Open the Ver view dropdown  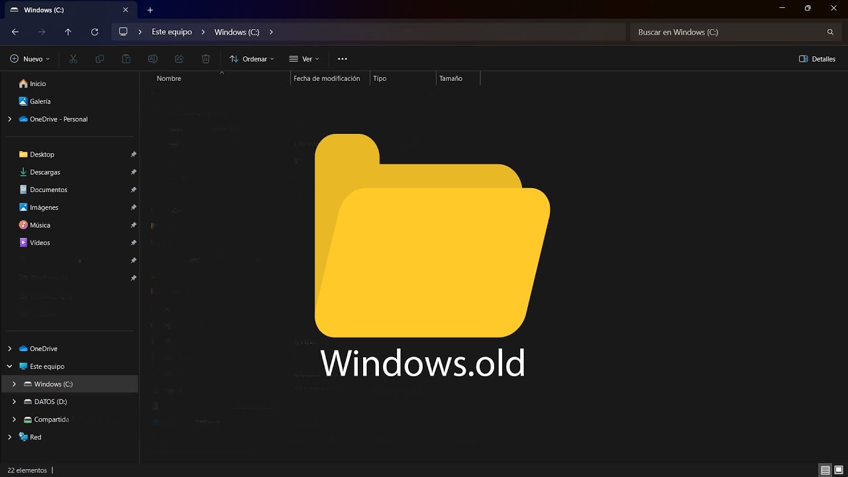pos(304,59)
